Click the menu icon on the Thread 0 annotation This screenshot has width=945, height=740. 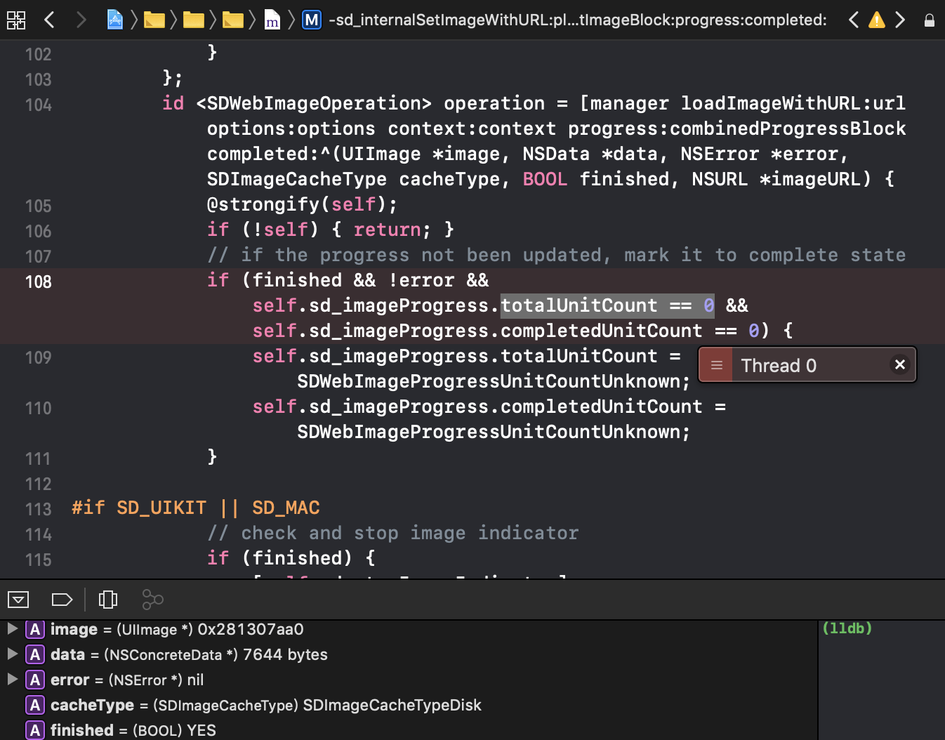[716, 364]
